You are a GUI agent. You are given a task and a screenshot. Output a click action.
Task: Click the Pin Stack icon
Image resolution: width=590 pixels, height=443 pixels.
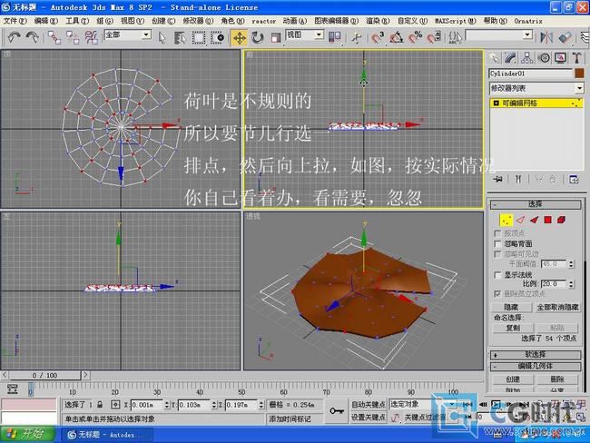point(498,179)
